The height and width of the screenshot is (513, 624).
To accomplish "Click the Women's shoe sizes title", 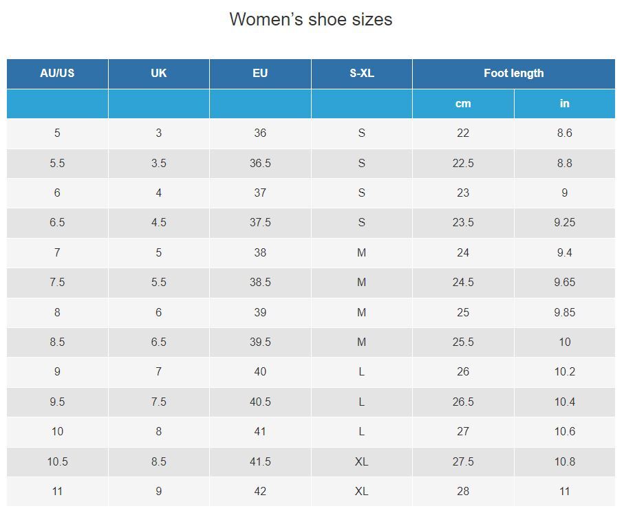I will [x=311, y=19].
